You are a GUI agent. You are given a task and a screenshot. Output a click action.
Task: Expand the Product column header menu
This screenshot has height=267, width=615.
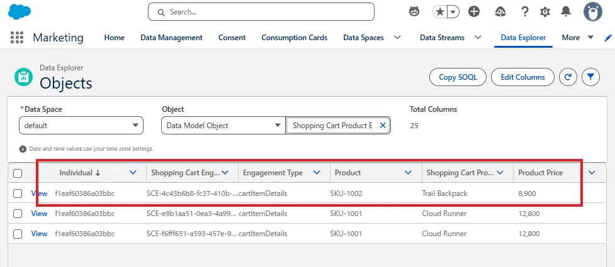coord(408,173)
